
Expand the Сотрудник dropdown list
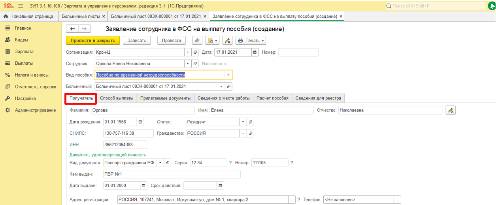[188, 64]
